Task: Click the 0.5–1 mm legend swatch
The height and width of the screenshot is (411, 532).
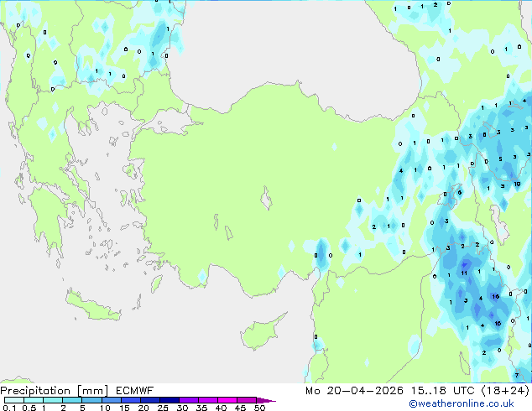Action: [34, 400]
